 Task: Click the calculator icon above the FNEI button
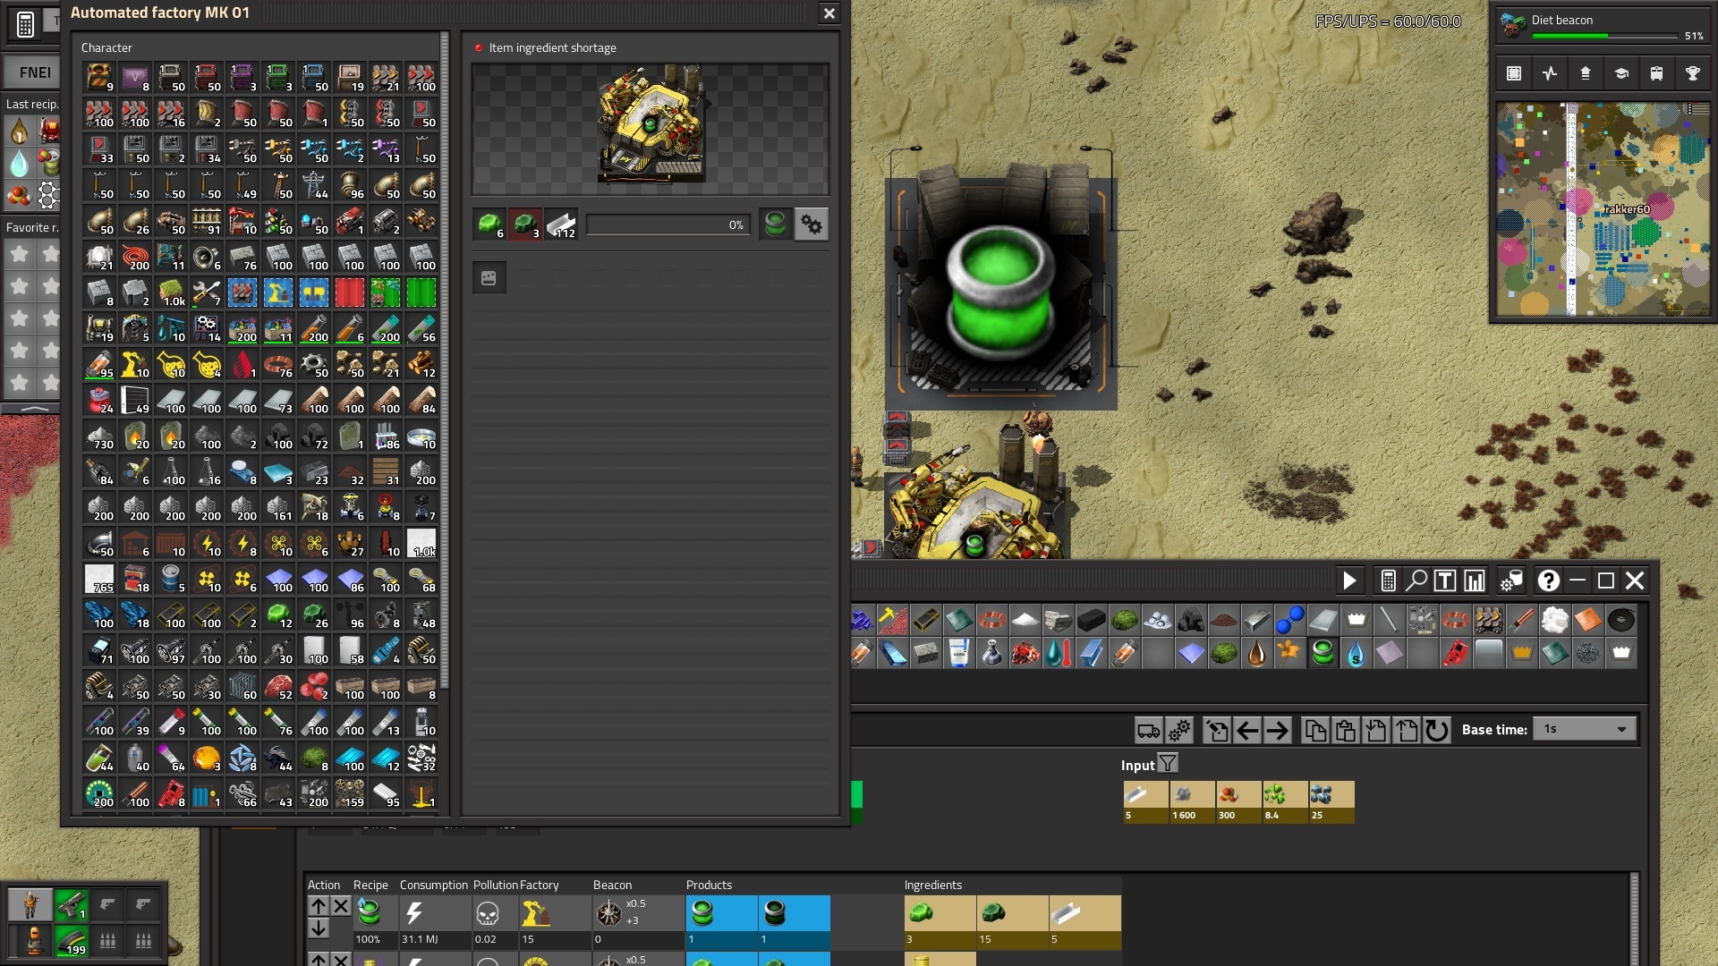tap(25, 24)
